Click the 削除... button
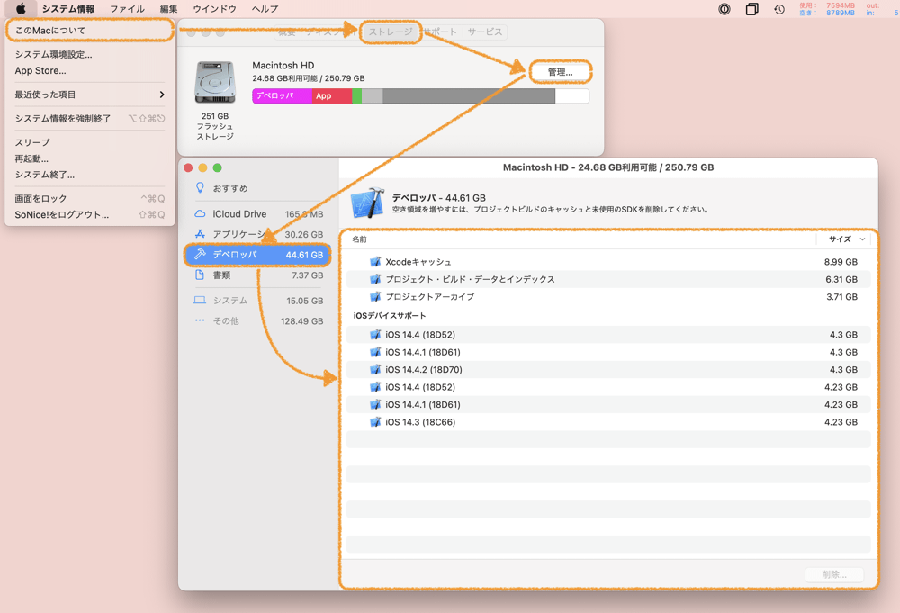The height and width of the screenshot is (613, 900). coord(834,574)
